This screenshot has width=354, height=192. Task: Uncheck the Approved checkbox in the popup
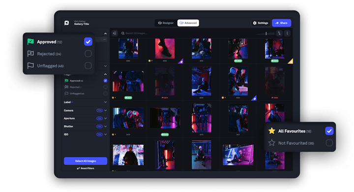(x=88, y=42)
